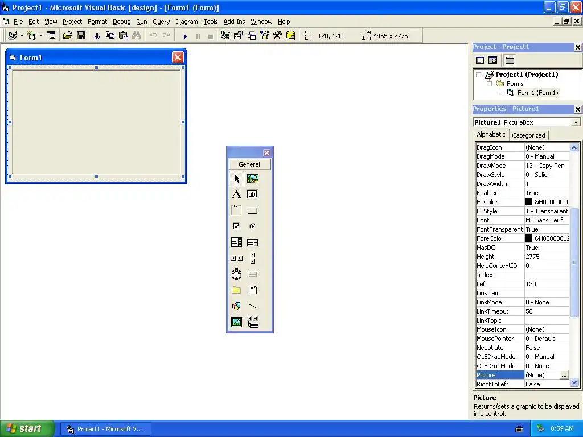
Task: Open Object Browser from the toolbar
Action: (265, 36)
